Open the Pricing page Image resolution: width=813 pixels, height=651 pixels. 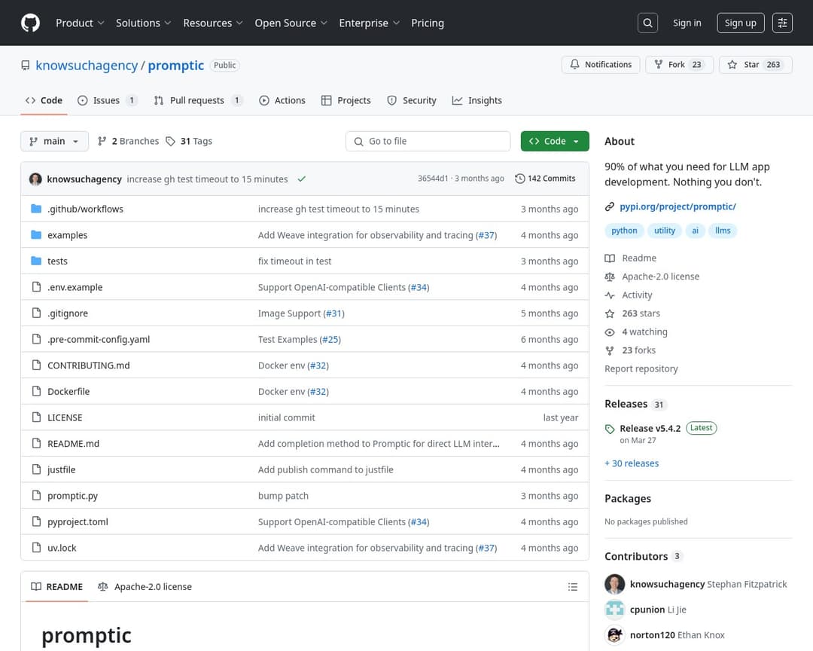[428, 23]
